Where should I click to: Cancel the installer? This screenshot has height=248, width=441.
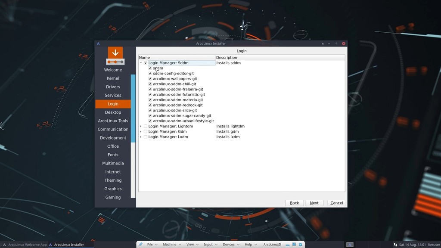pos(337,203)
